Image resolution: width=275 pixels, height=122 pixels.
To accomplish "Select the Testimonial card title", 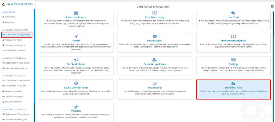I will pyautogui.click(x=155, y=87).
